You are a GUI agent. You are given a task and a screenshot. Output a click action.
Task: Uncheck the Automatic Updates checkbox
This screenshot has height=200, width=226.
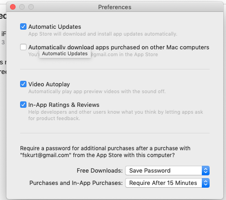[x=23, y=26]
